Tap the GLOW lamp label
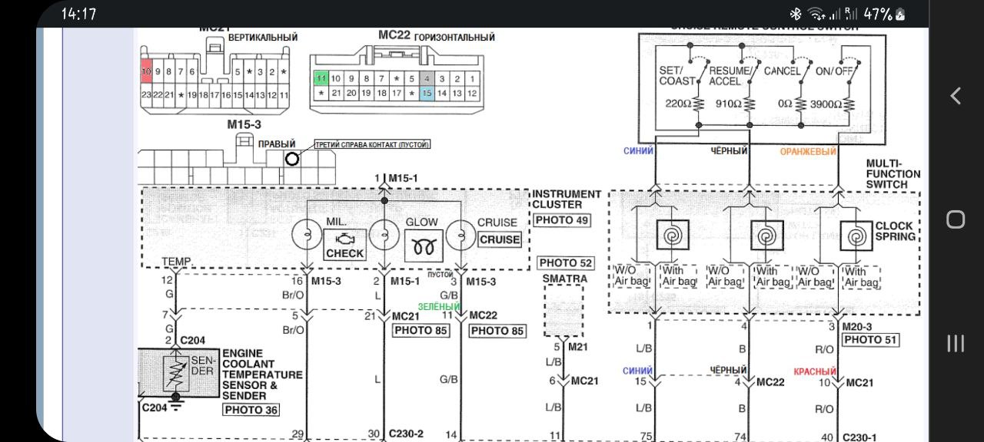The height and width of the screenshot is (442, 984). [421, 222]
